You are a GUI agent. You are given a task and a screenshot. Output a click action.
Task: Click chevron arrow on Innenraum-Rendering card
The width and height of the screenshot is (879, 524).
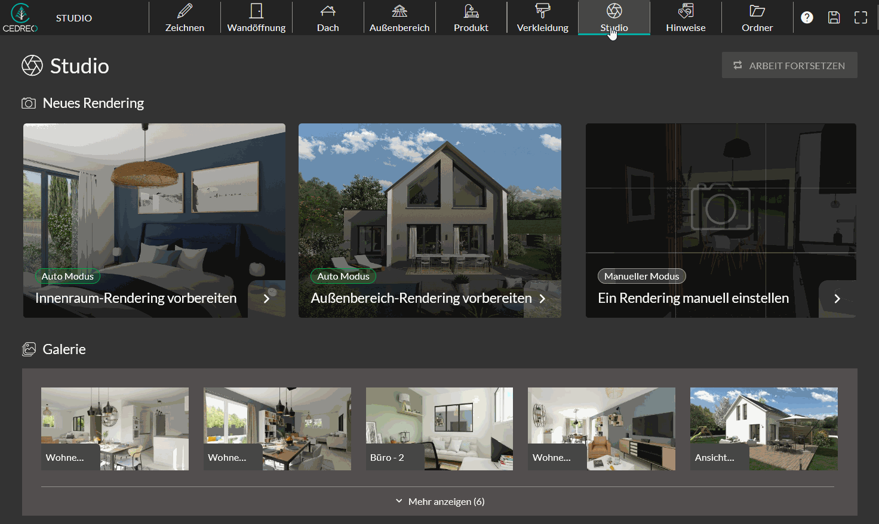click(x=266, y=299)
